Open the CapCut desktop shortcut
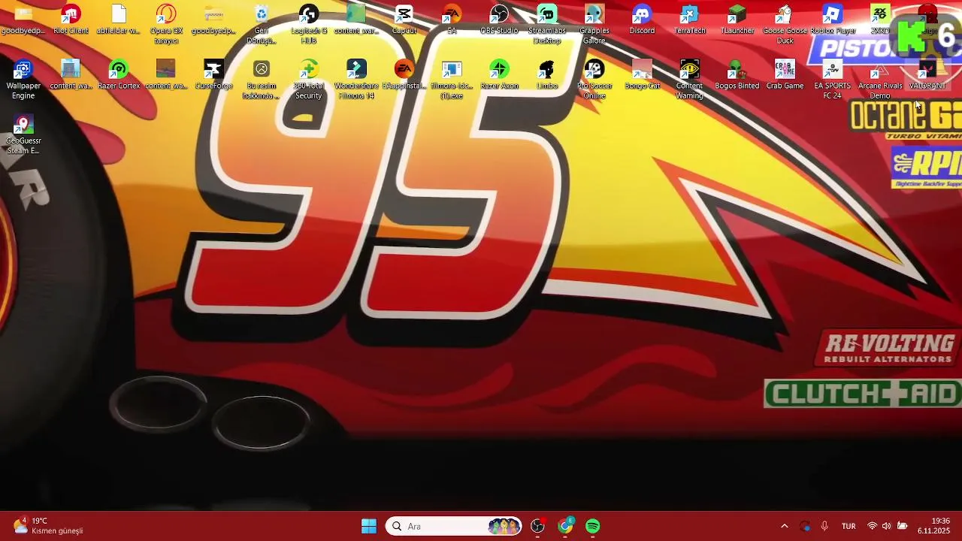The height and width of the screenshot is (541, 962). (404, 20)
